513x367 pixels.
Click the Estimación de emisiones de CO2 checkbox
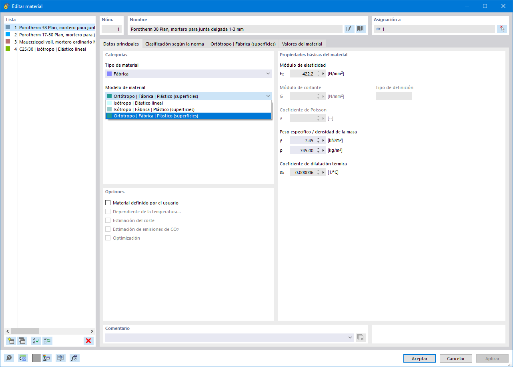[x=108, y=229]
